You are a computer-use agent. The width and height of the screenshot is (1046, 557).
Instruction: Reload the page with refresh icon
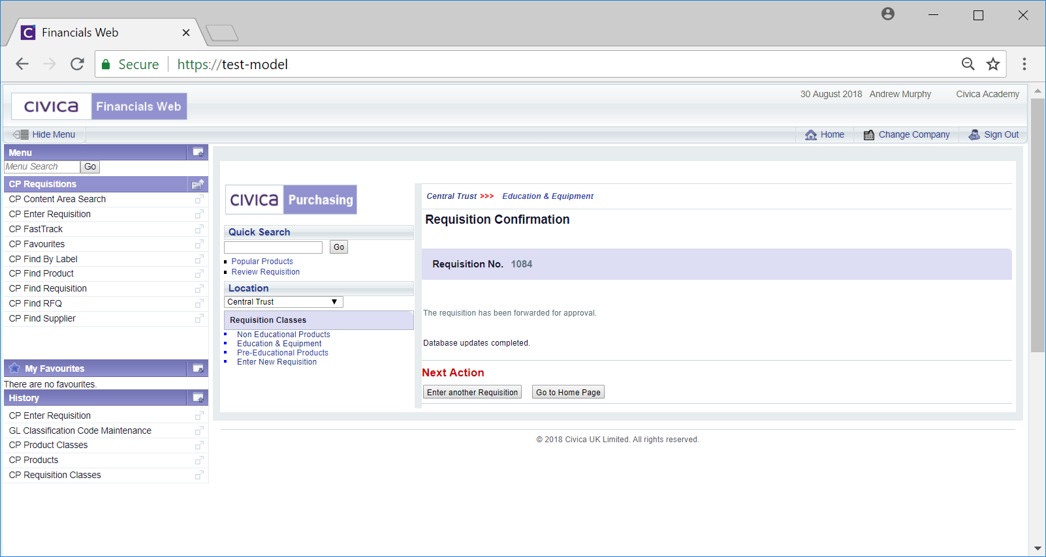click(x=77, y=64)
